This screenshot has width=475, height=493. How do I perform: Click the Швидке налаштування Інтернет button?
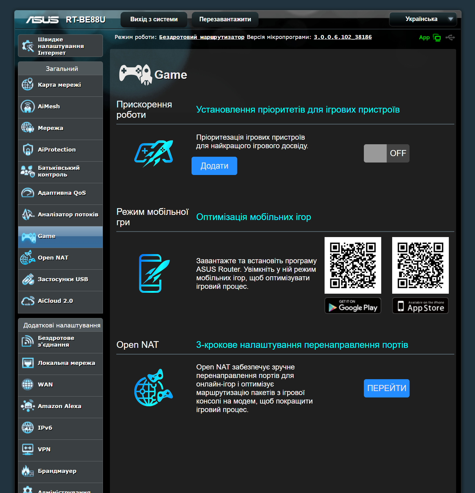pos(60,46)
